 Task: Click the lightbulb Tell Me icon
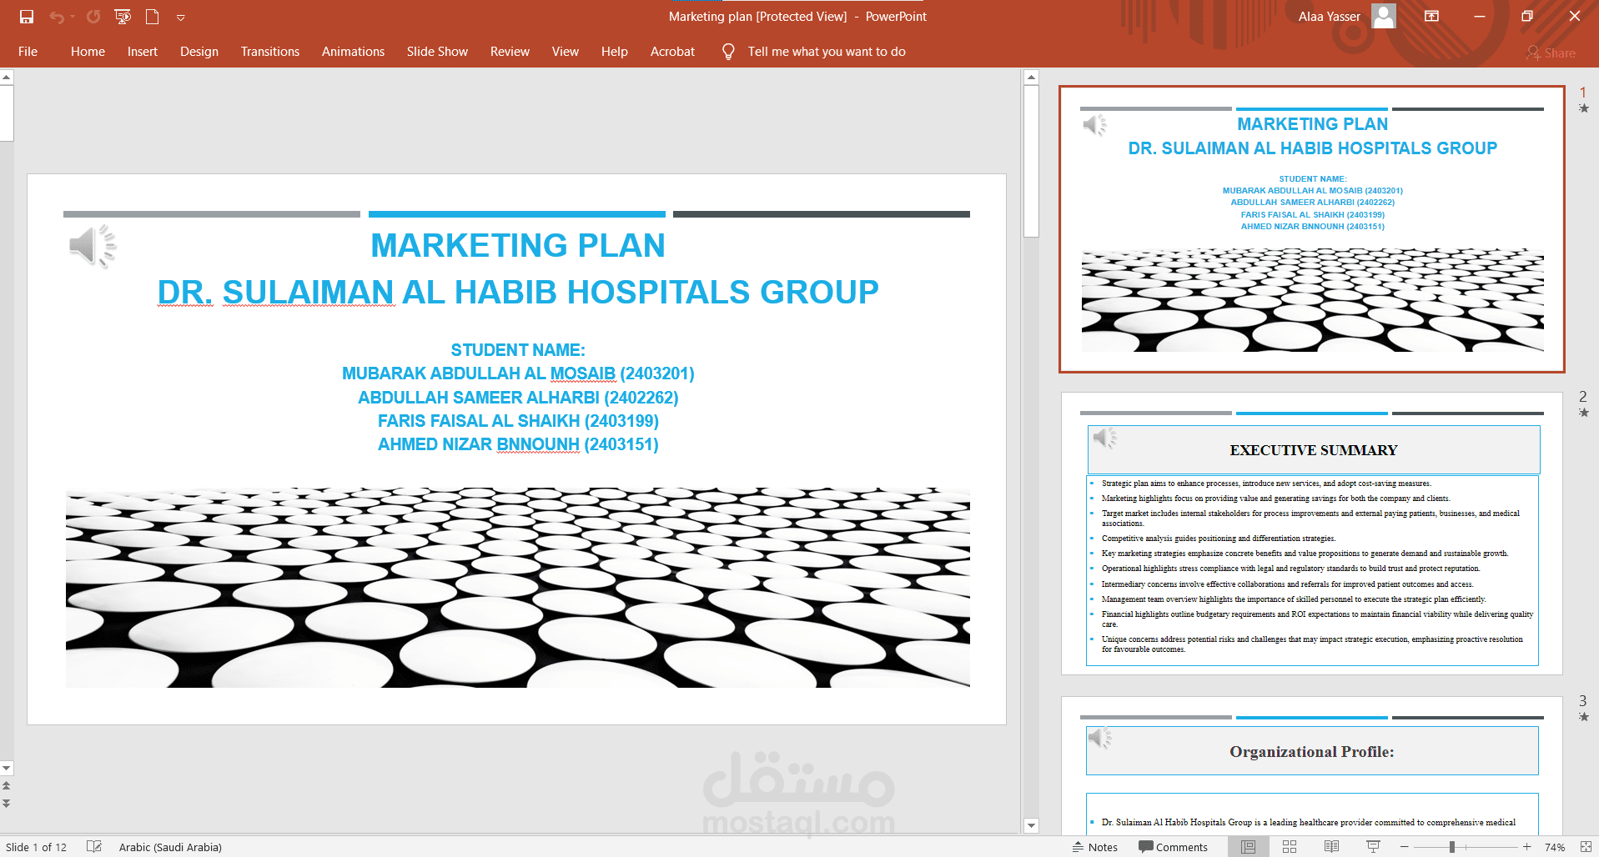(x=728, y=52)
